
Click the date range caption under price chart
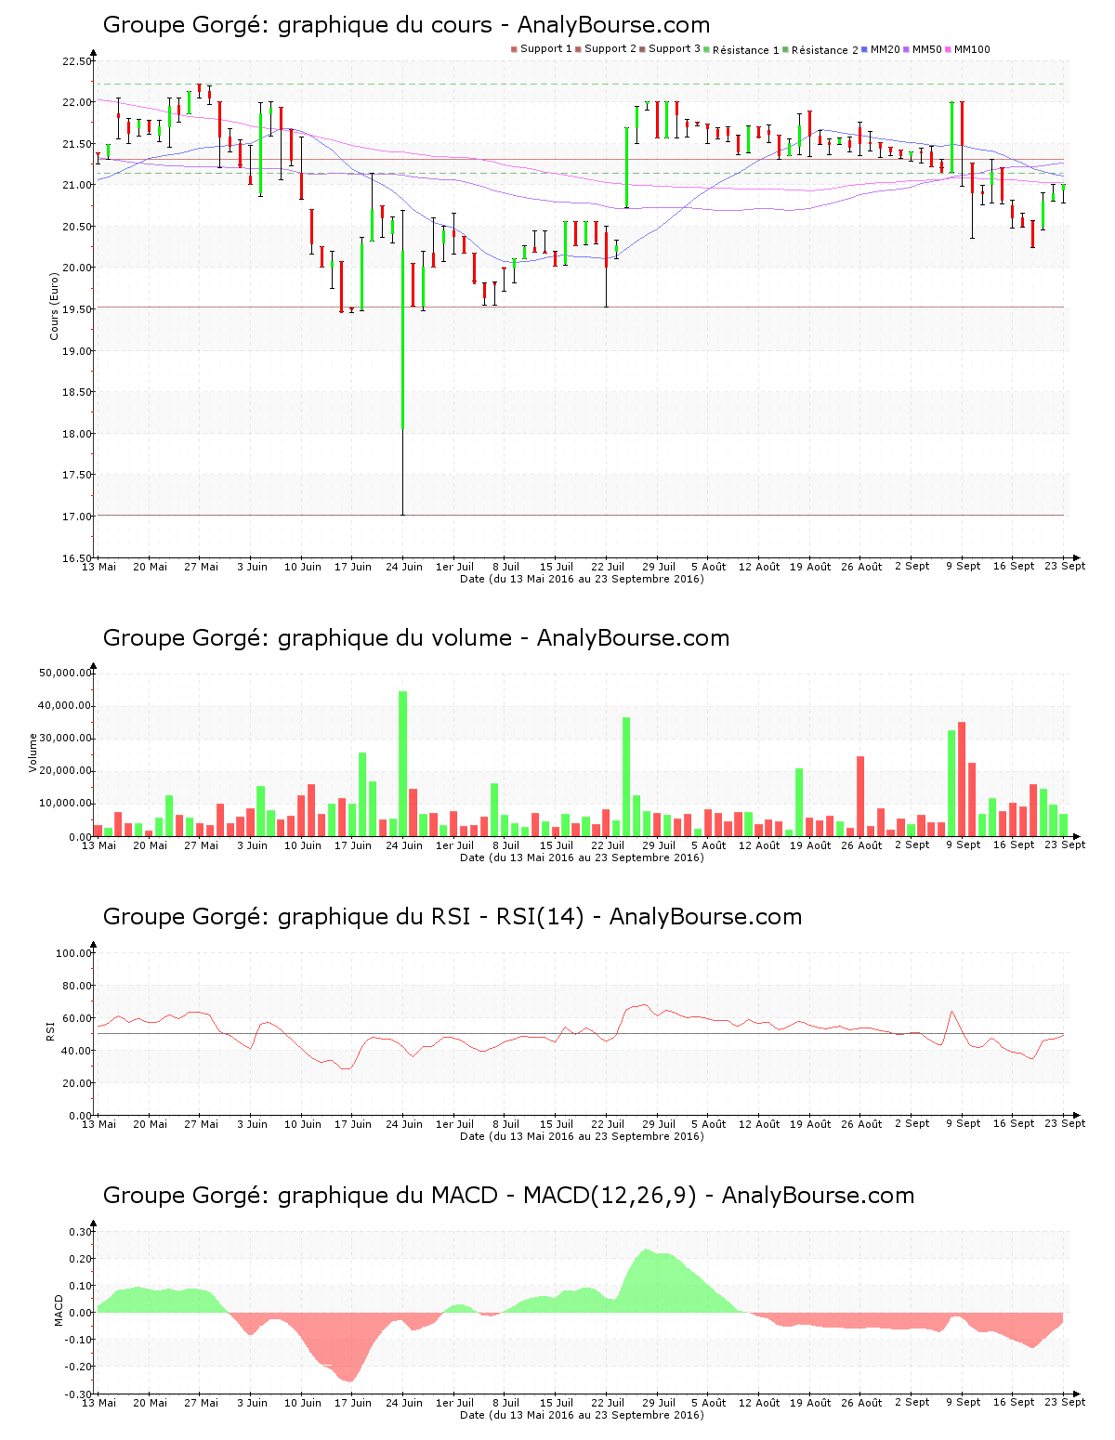click(582, 579)
